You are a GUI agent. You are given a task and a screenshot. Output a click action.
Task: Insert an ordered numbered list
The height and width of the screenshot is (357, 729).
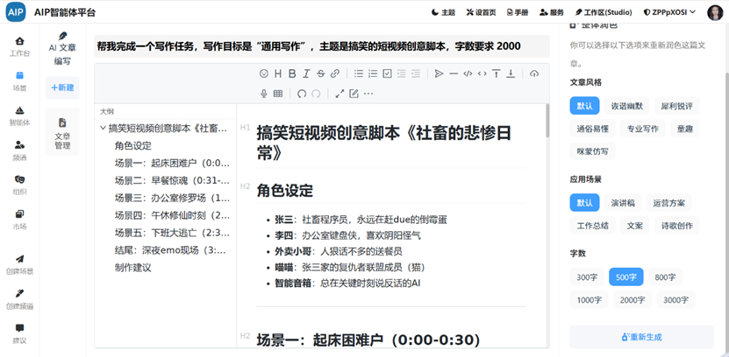pos(373,73)
